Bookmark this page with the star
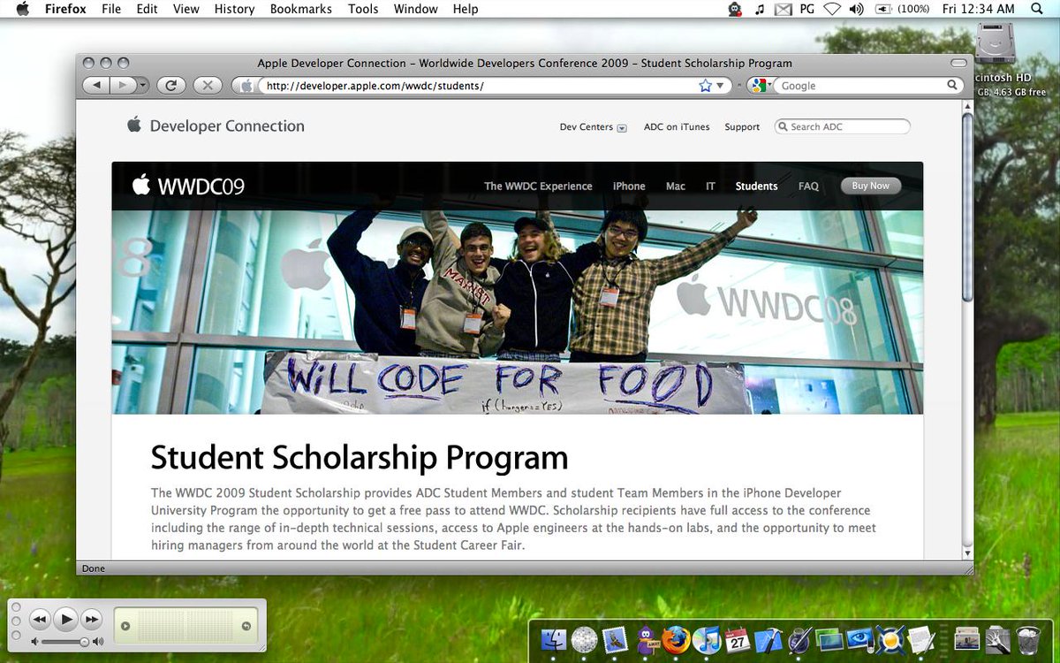The image size is (1060, 663). (705, 86)
